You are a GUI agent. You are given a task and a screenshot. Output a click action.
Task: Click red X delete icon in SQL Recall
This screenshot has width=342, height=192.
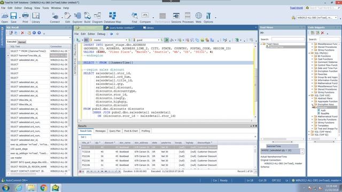pos(22,33)
